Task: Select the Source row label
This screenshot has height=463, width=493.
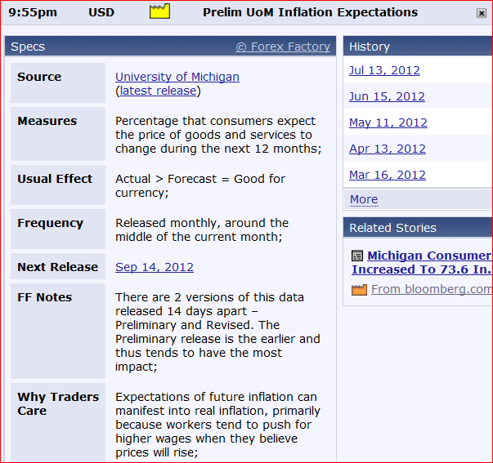Action: [39, 77]
